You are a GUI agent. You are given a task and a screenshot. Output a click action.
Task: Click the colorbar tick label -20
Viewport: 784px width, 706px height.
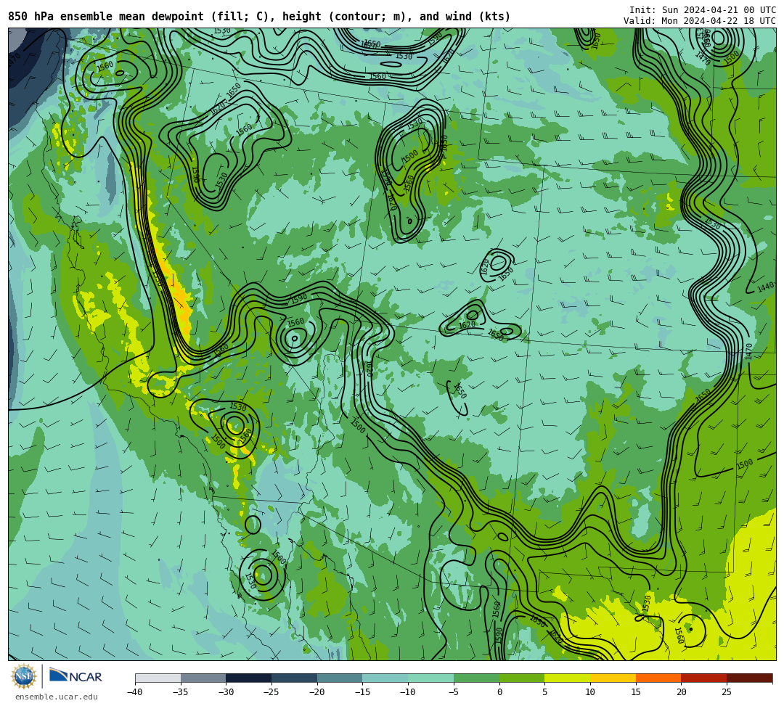317,692
